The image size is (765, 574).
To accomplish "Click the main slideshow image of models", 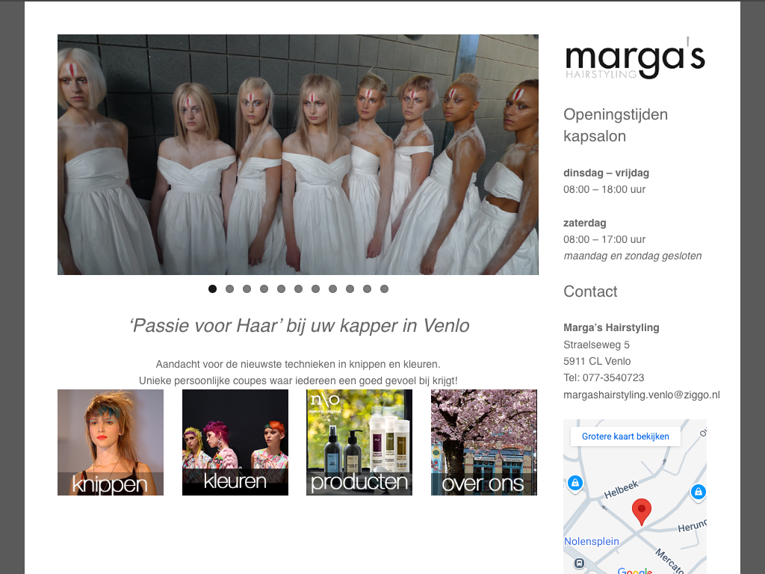I will pyautogui.click(x=298, y=155).
